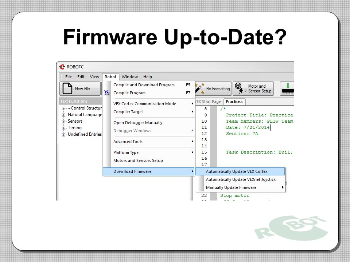Image resolution: width=350 pixels, height=262 pixels.
Task: Expand the Timing tree node
Action: point(63,128)
